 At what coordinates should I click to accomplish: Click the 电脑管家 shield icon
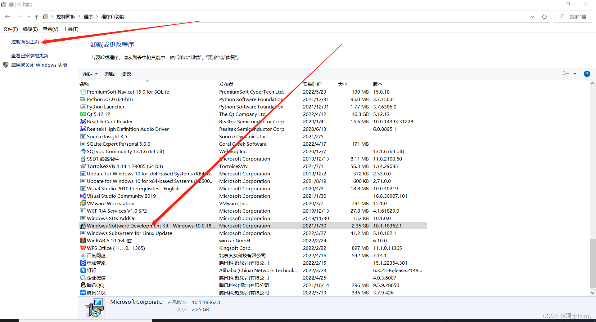pos(83,263)
